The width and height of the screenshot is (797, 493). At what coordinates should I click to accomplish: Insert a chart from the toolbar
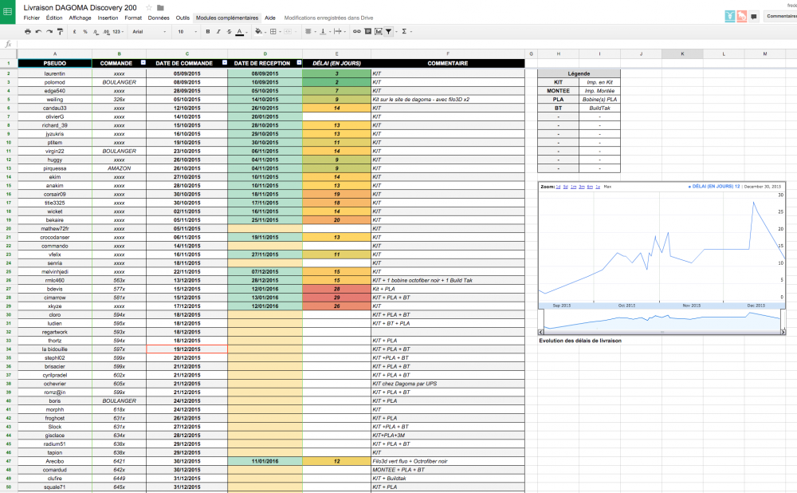(378, 32)
